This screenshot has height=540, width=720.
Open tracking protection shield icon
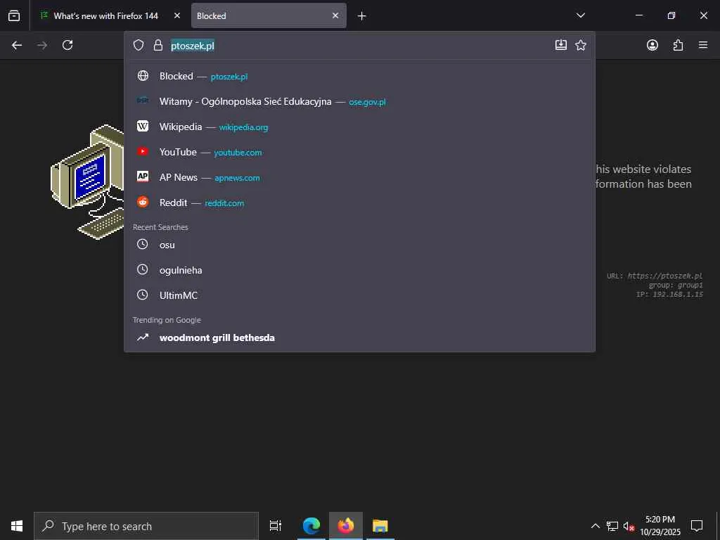coord(139,45)
